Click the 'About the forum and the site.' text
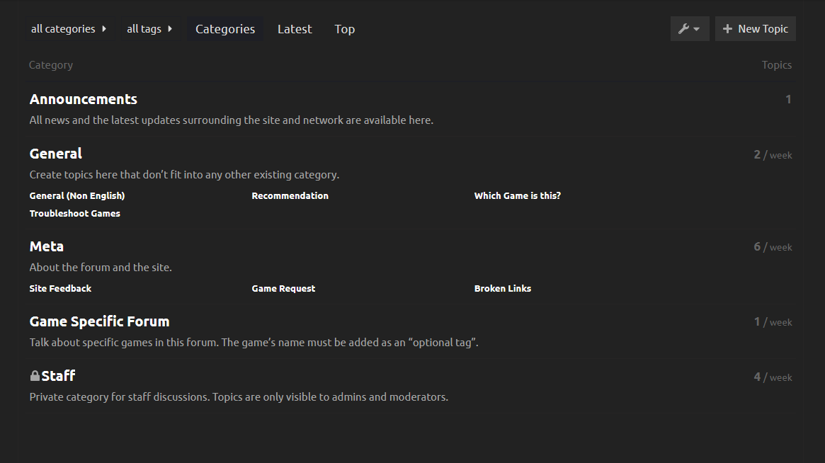Image resolution: width=825 pixels, height=463 pixels. pos(101,268)
